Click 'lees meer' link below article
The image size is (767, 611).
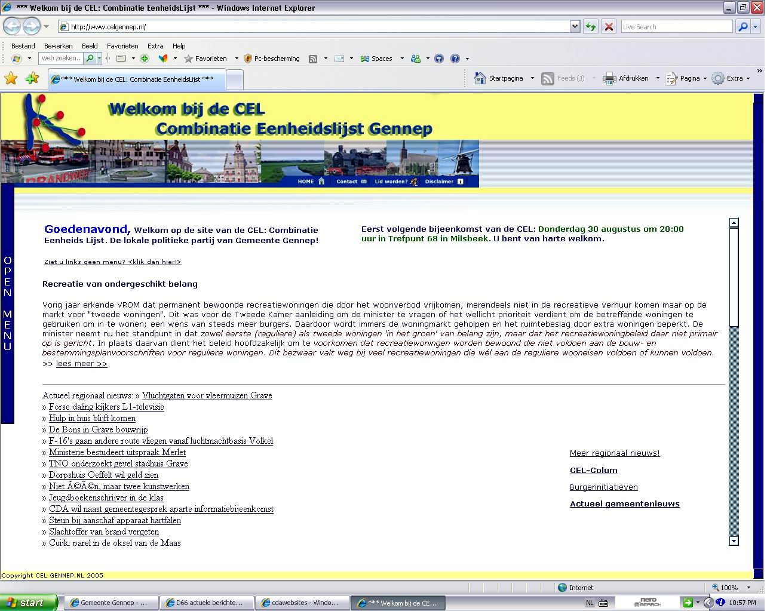tap(81, 364)
